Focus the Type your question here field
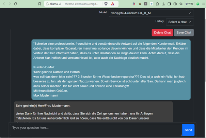This screenshot has width=206, height=138. pyautogui.click(x=96, y=130)
